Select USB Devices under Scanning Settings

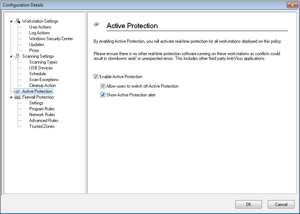click(x=41, y=68)
